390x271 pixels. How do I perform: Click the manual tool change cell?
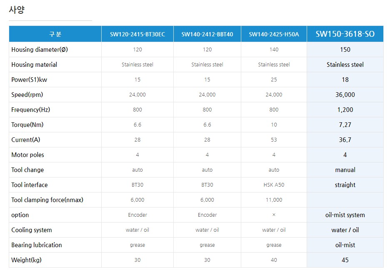(x=345, y=170)
